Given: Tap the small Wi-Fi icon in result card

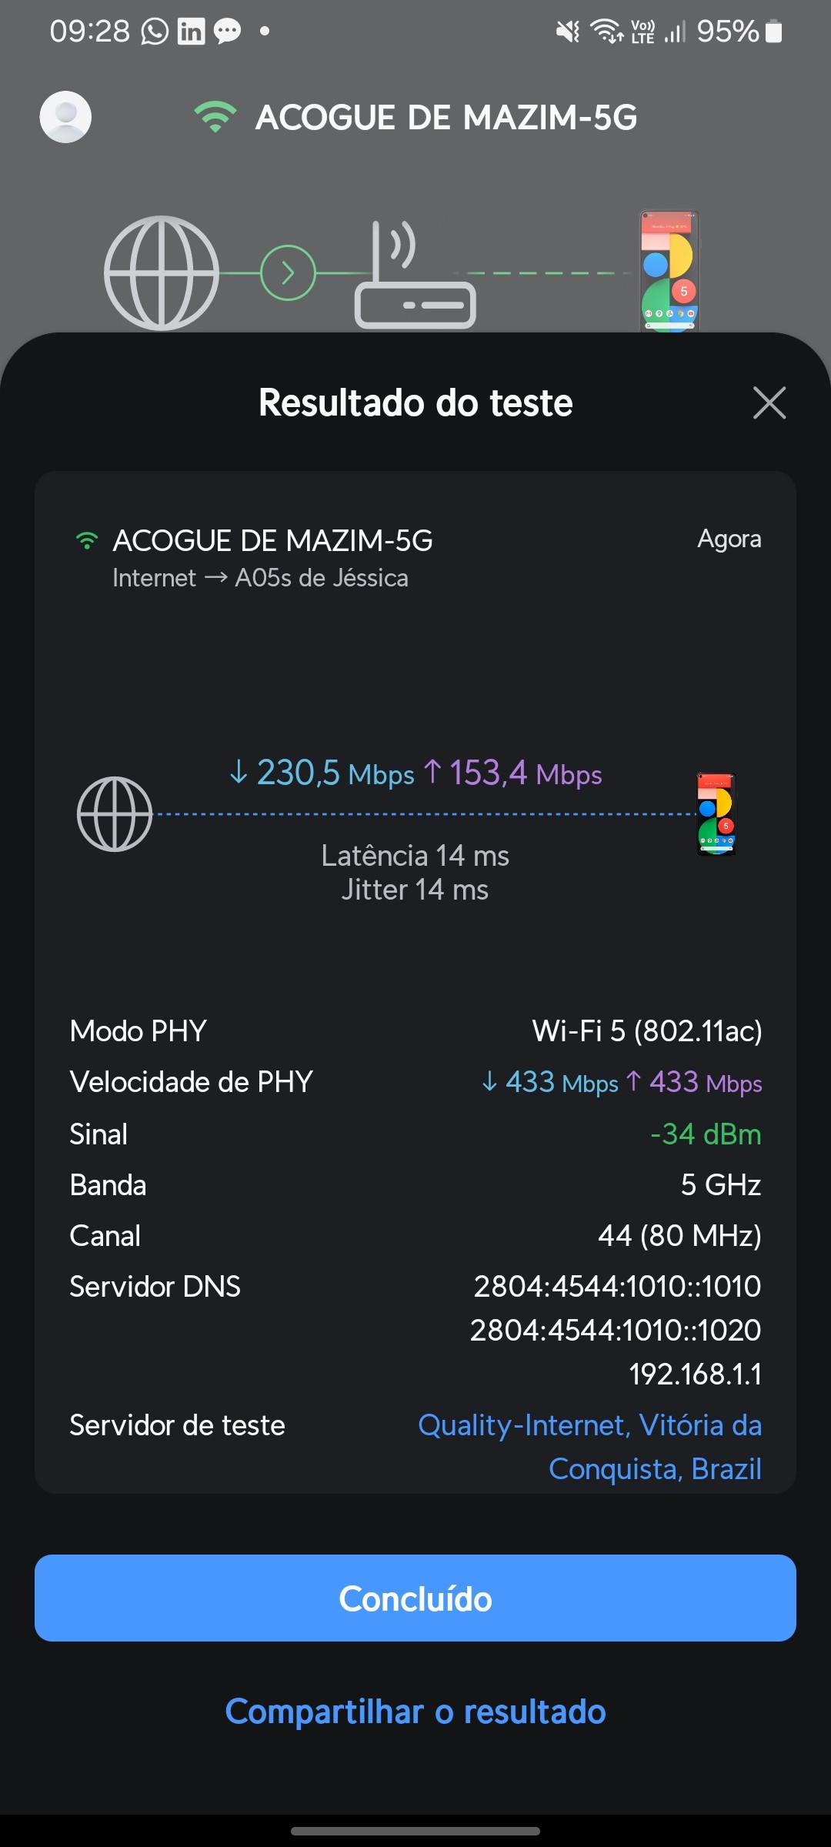Looking at the screenshot, I should (87, 541).
